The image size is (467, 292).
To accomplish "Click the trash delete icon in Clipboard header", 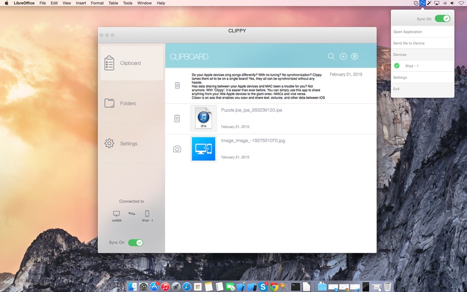I will coord(354,57).
